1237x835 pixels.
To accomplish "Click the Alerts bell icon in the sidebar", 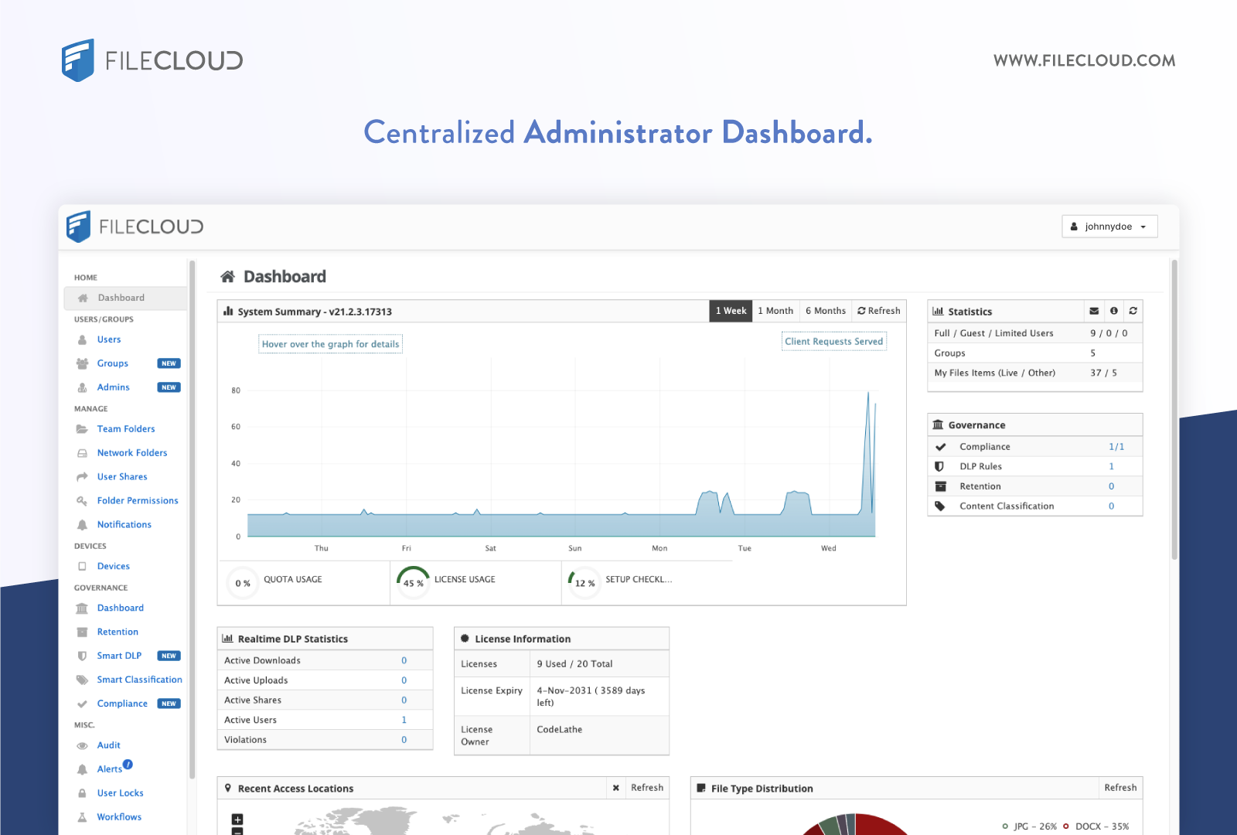I will 82,769.
